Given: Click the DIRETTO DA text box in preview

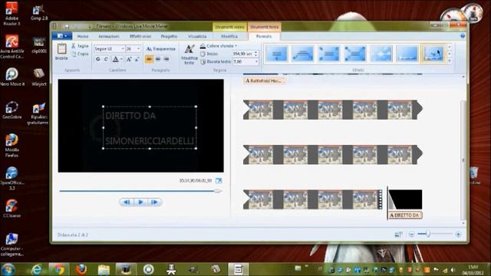Looking at the screenshot, I should 150,128.
